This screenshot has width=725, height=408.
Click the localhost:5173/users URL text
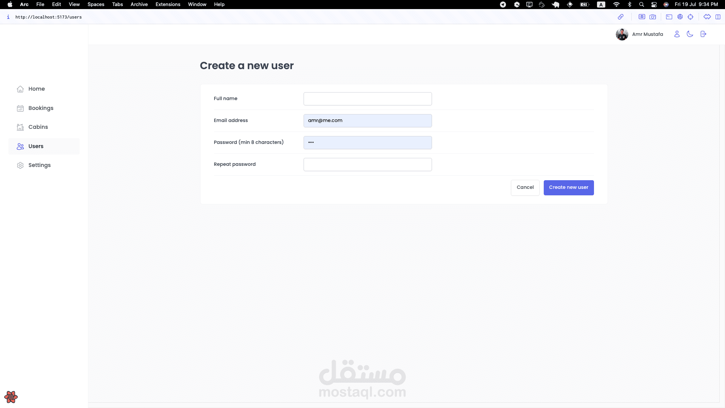coord(48,17)
